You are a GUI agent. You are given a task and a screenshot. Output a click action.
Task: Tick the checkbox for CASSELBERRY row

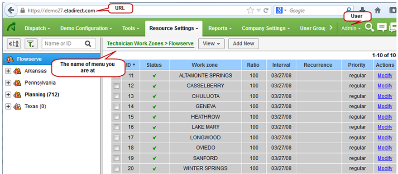pyautogui.click(x=116, y=86)
